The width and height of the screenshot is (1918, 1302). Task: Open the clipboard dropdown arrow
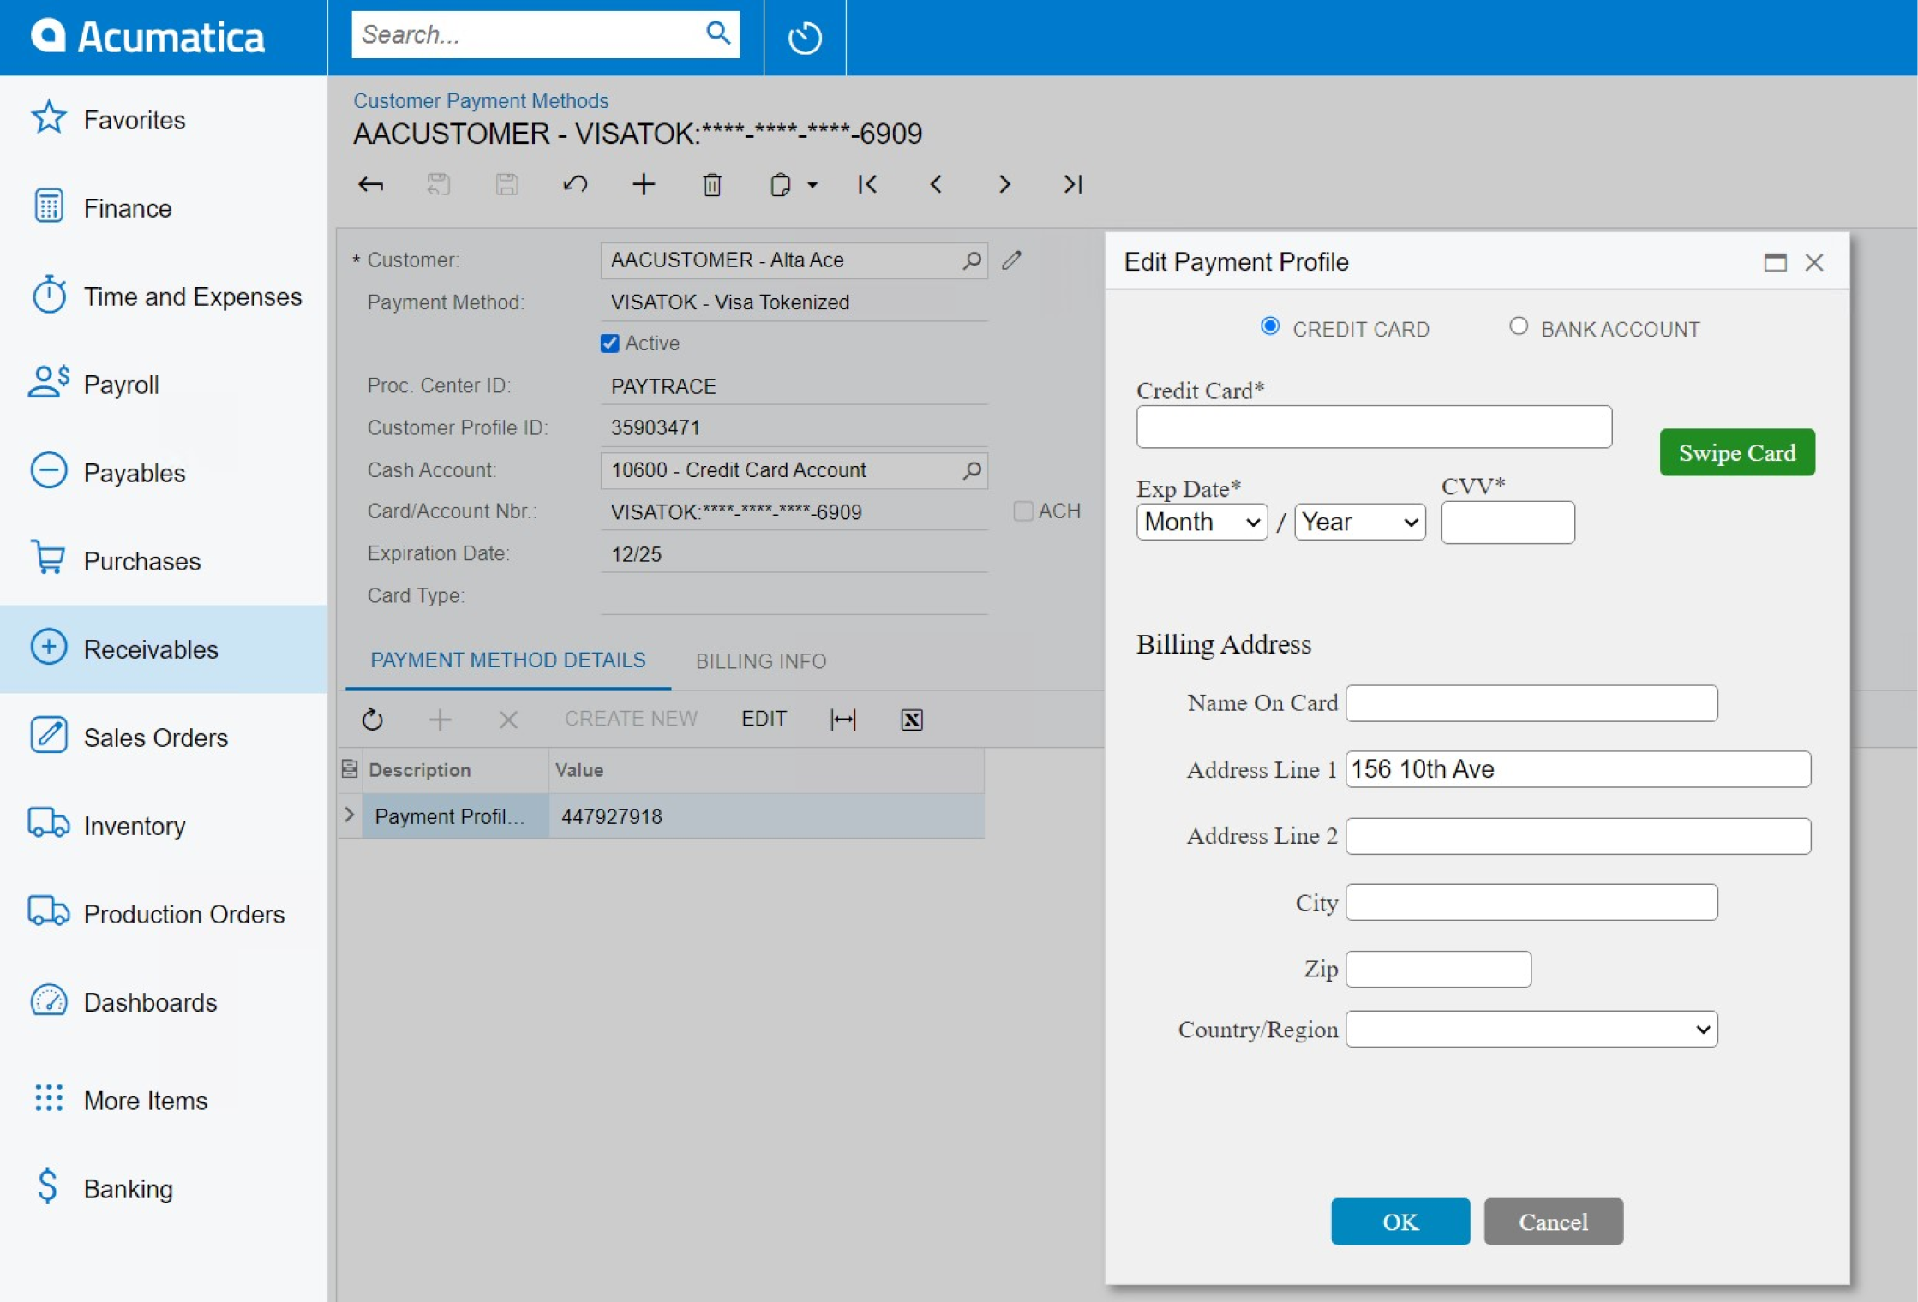tap(812, 185)
